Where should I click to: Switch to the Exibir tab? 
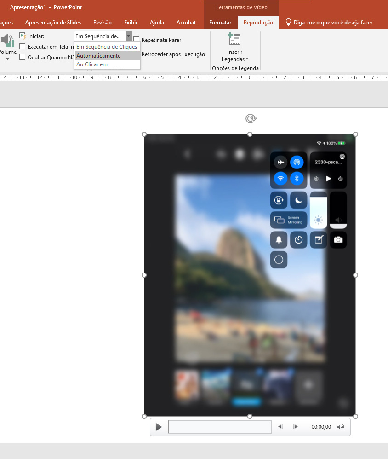pyautogui.click(x=131, y=22)
